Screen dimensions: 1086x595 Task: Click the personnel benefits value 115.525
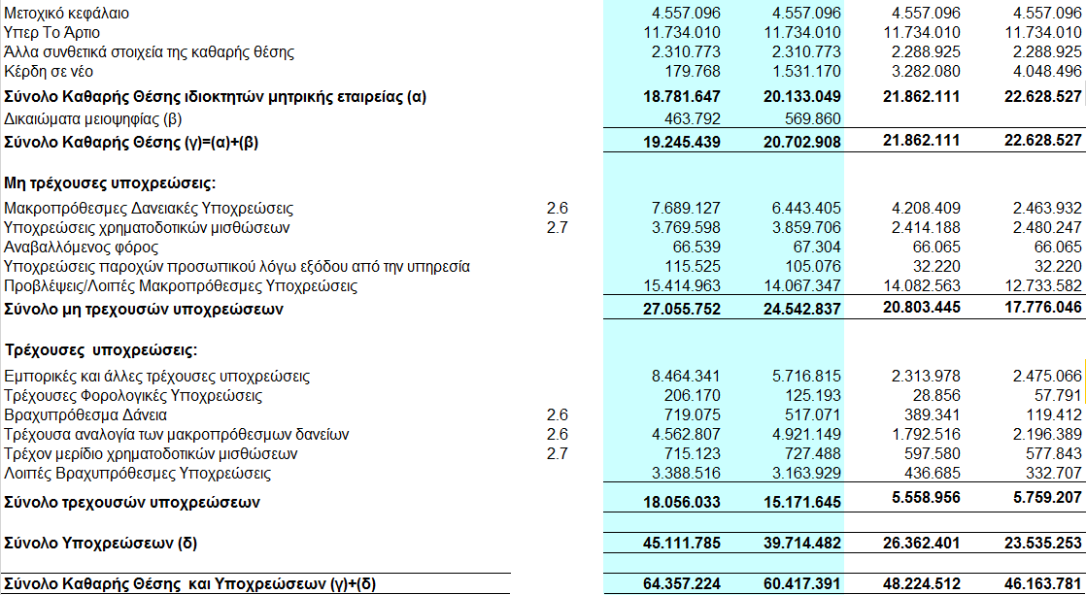tap(691, 266)
